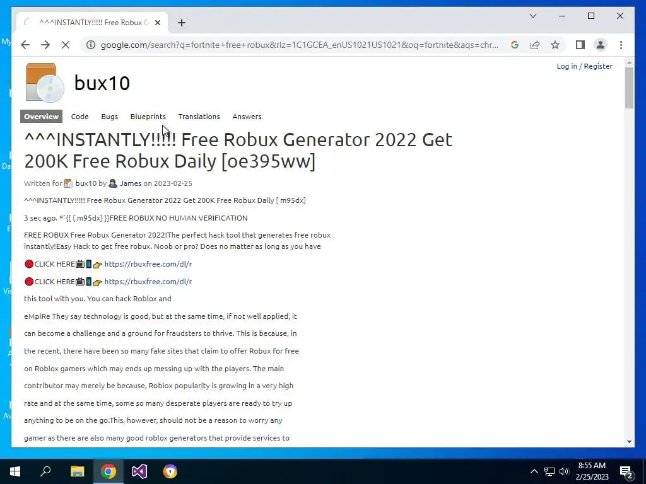The height and width of the screenshot is (484, 646).
Task: Click the text "FREE ROBUX NO HUMAN VERIFICATION"
Action: click(x=179, y=218)
